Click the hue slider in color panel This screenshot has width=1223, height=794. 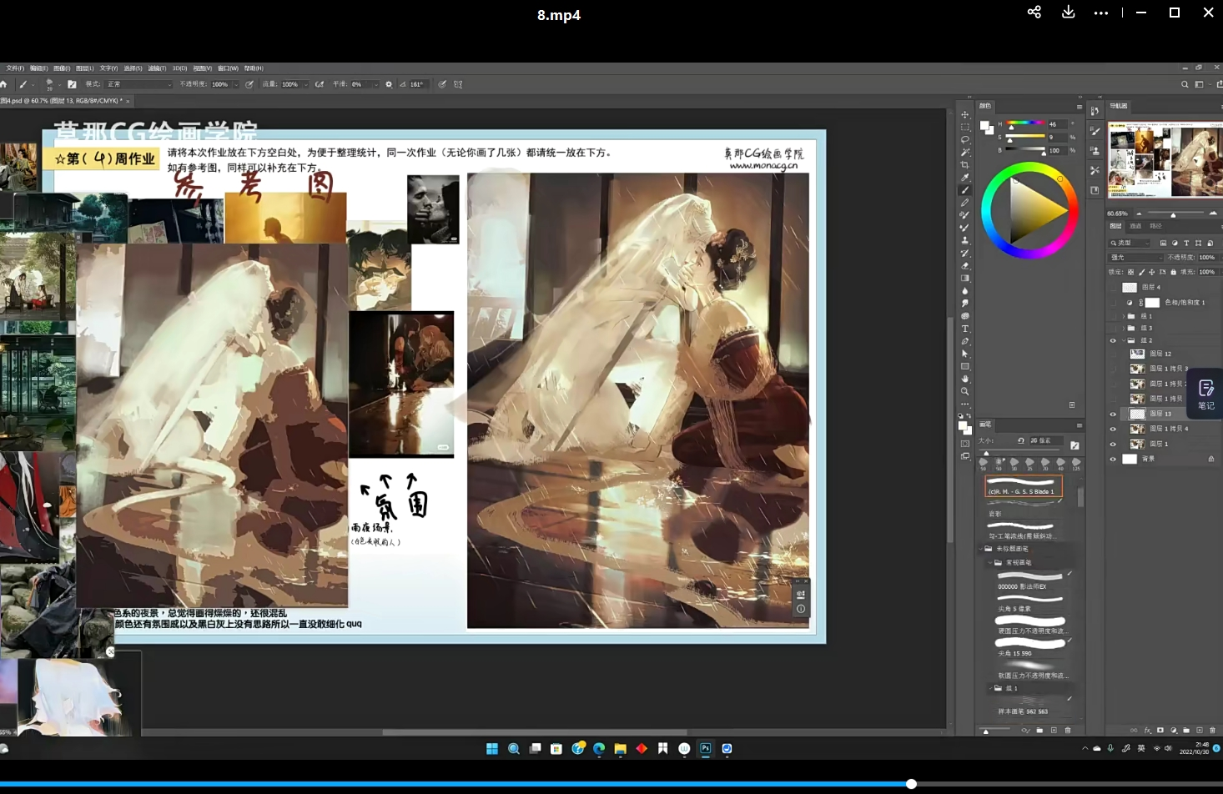[1025, 124]
